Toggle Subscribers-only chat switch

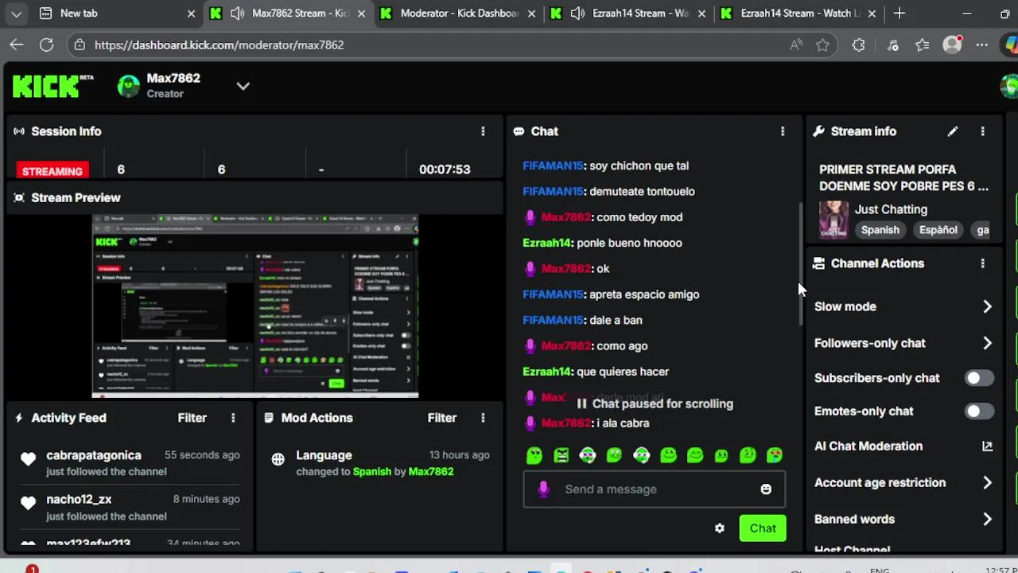click(979, 378)
